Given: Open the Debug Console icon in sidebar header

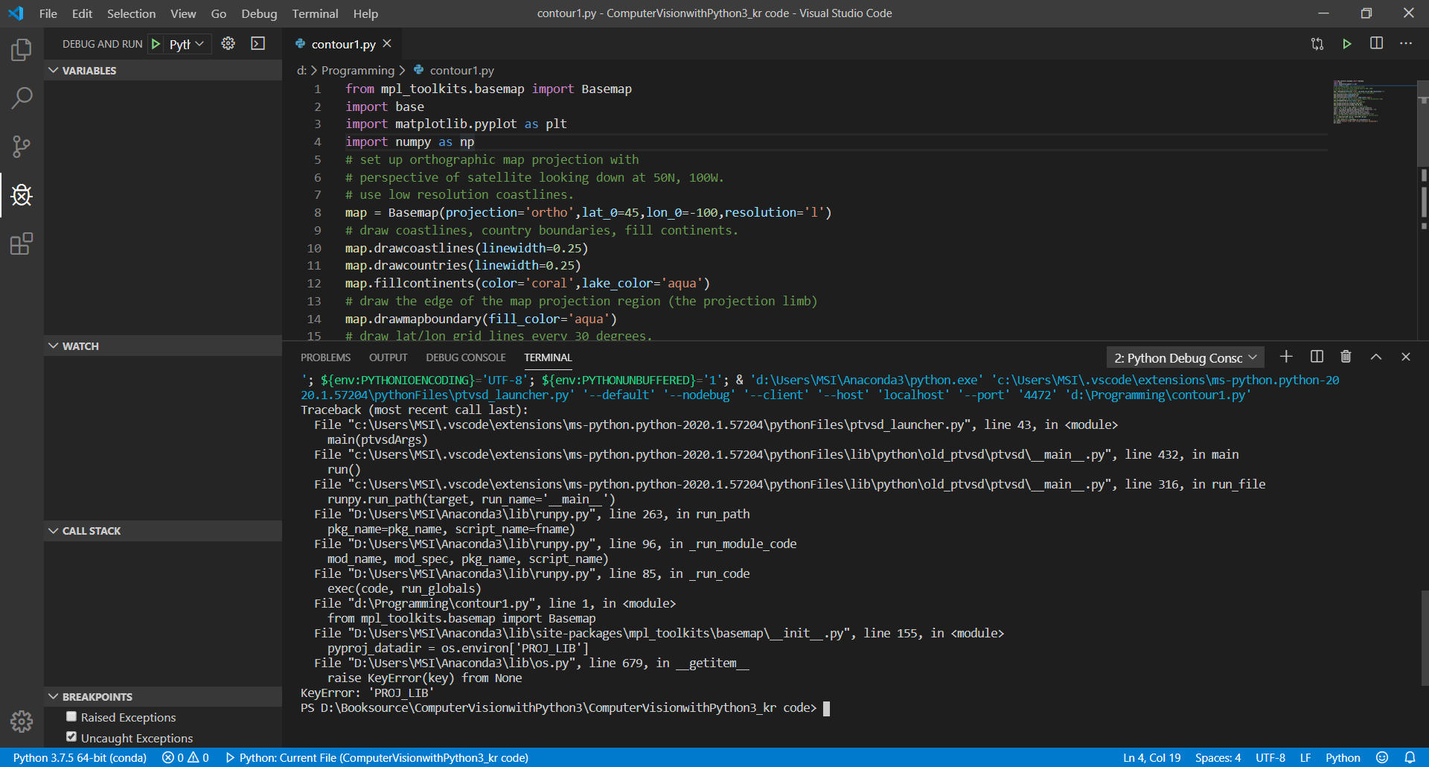Looking at the screenshot, I should 258,44.
